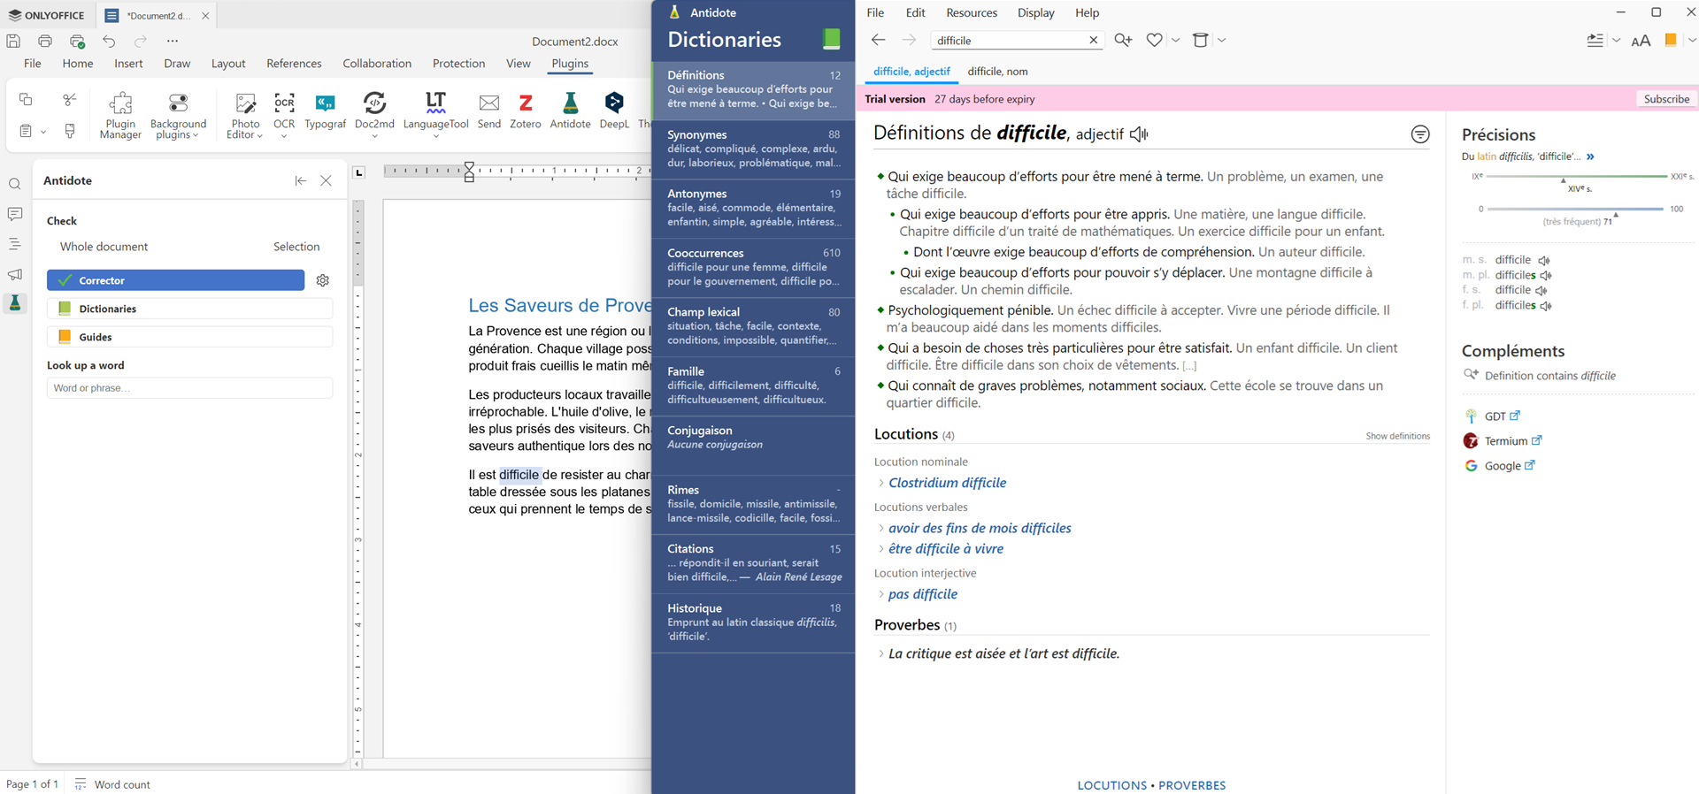Save the document in ONLYOFFICE toolbar
1699x794 pixels.
click(13, 41)
